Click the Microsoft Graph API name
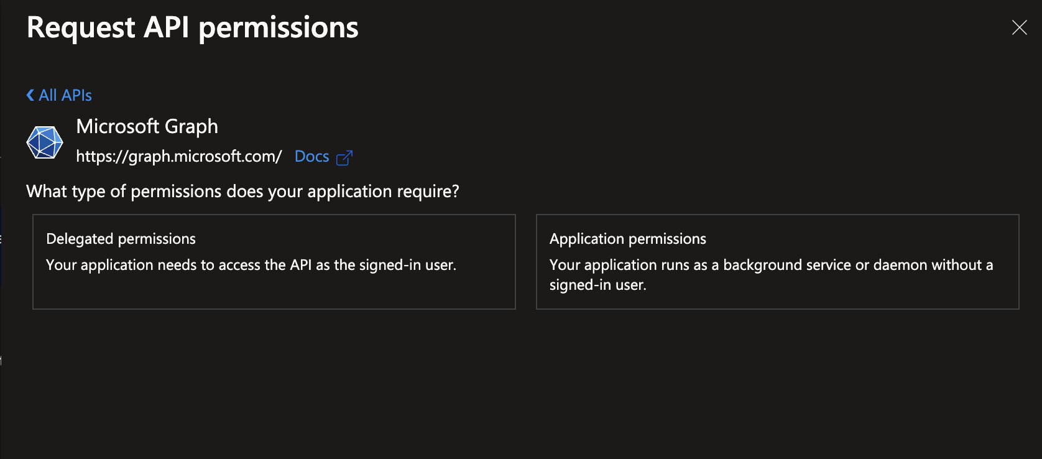 point(147,126)
